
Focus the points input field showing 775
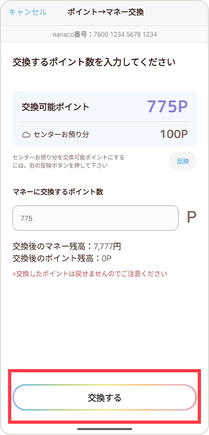[95, 218]
